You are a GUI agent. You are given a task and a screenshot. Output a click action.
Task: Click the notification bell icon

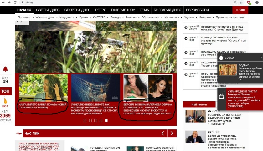[x=5, y=69]
